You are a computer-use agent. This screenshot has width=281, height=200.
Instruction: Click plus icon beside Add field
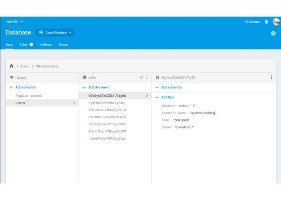157,97
